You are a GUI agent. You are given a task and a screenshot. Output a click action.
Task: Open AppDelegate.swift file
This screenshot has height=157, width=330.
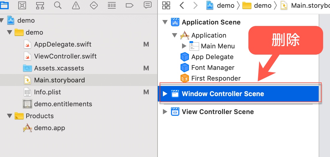63,44
